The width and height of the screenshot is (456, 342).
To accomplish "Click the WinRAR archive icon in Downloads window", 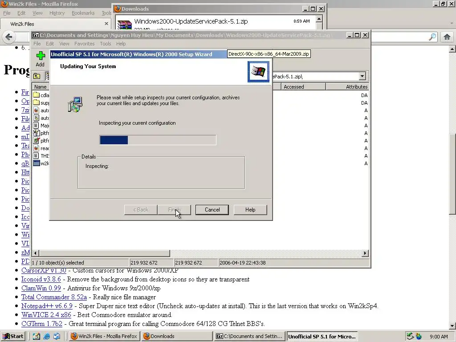I will tap(125, 24).
